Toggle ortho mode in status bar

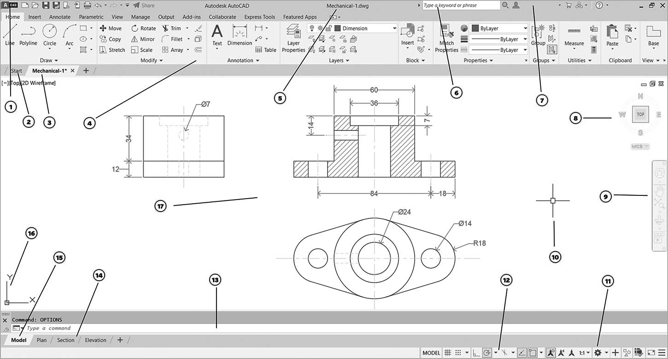click(477, 353)
